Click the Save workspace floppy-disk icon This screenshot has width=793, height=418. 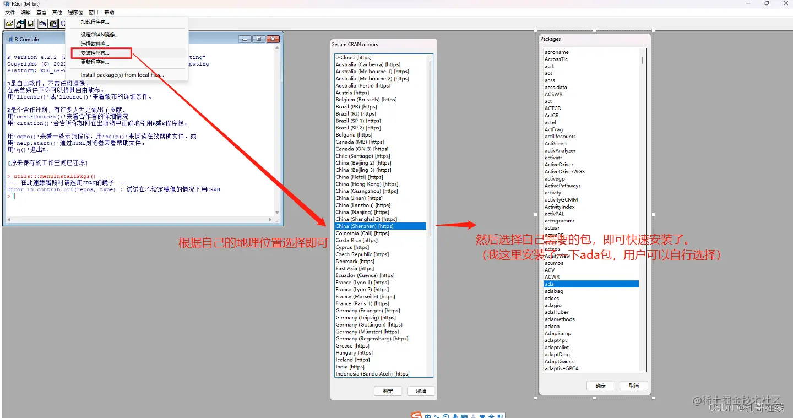tap(30, 24)
